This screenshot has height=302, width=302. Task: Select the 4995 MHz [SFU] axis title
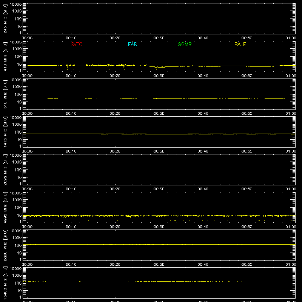coord(5,207)
